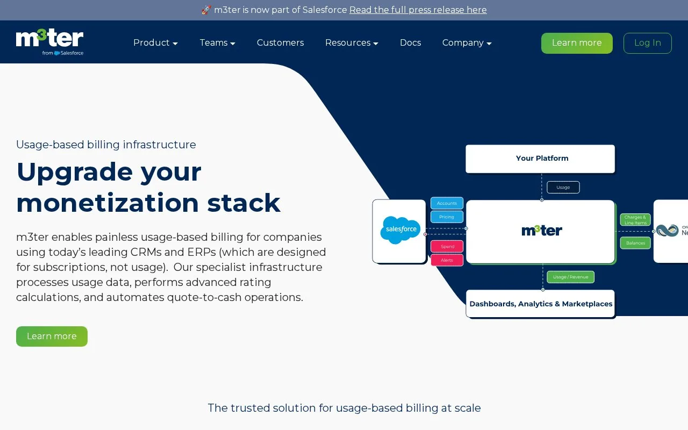Click the 'Upgrade your monetization stack' headline
This screenshot has width=688, height=430.
[148, 187]
